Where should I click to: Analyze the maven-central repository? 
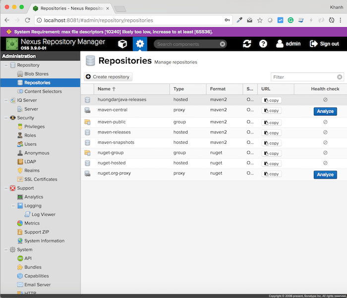325,112
